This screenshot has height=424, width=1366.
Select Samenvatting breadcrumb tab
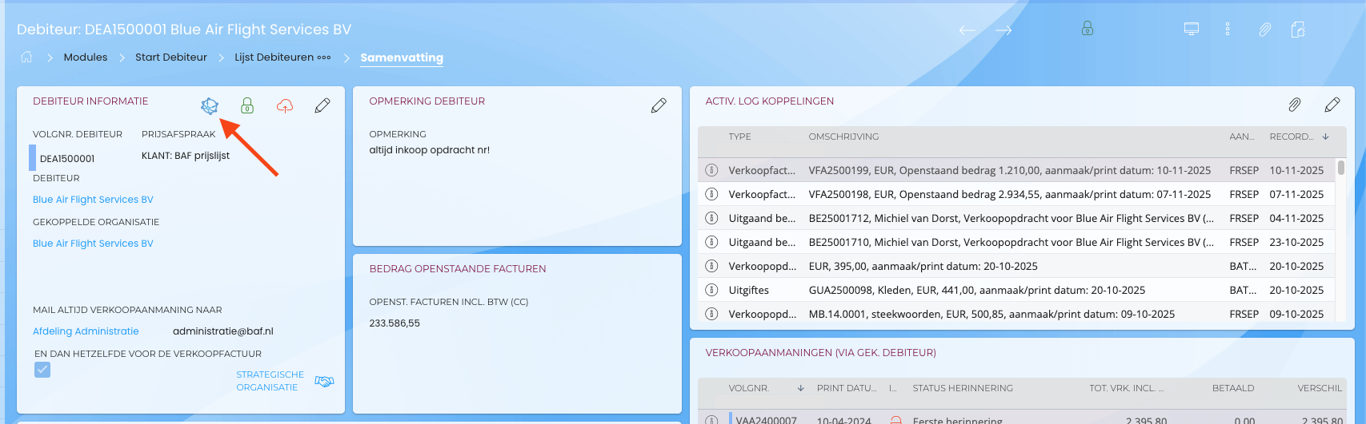pos(402,57)
